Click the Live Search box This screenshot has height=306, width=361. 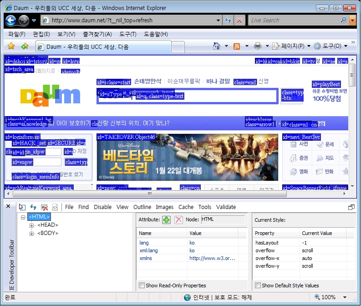pos(295,20)
